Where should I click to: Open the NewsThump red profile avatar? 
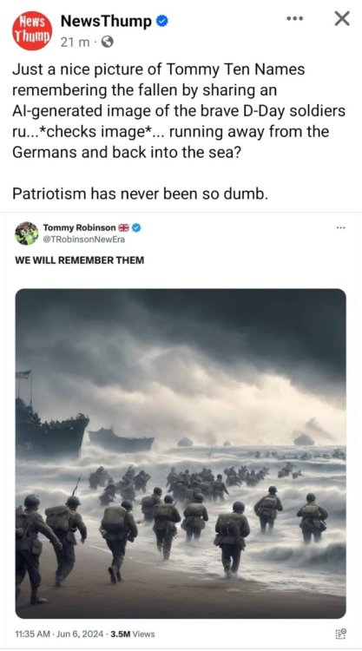tap(32, 30)
